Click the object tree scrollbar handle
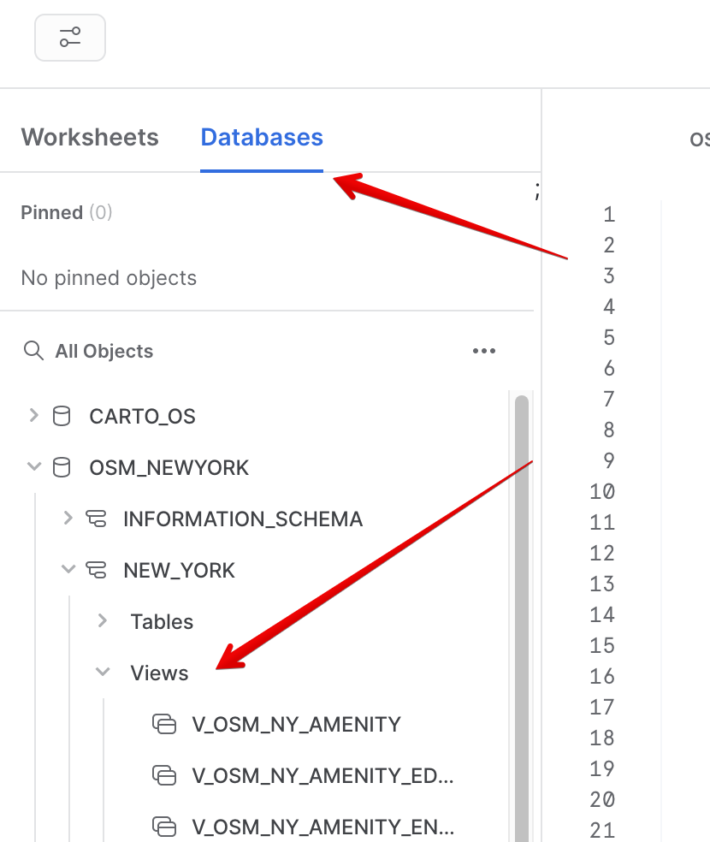Image resolution: width=710 pixels, height=842 pixels. click(523, 616)
